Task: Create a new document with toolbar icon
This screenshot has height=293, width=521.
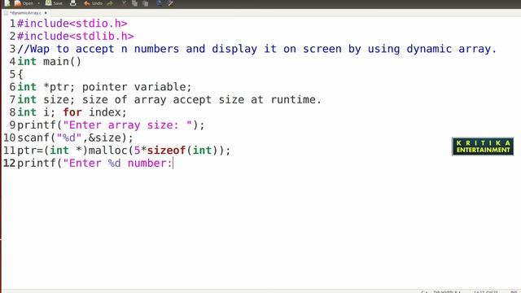Action: 7,3
